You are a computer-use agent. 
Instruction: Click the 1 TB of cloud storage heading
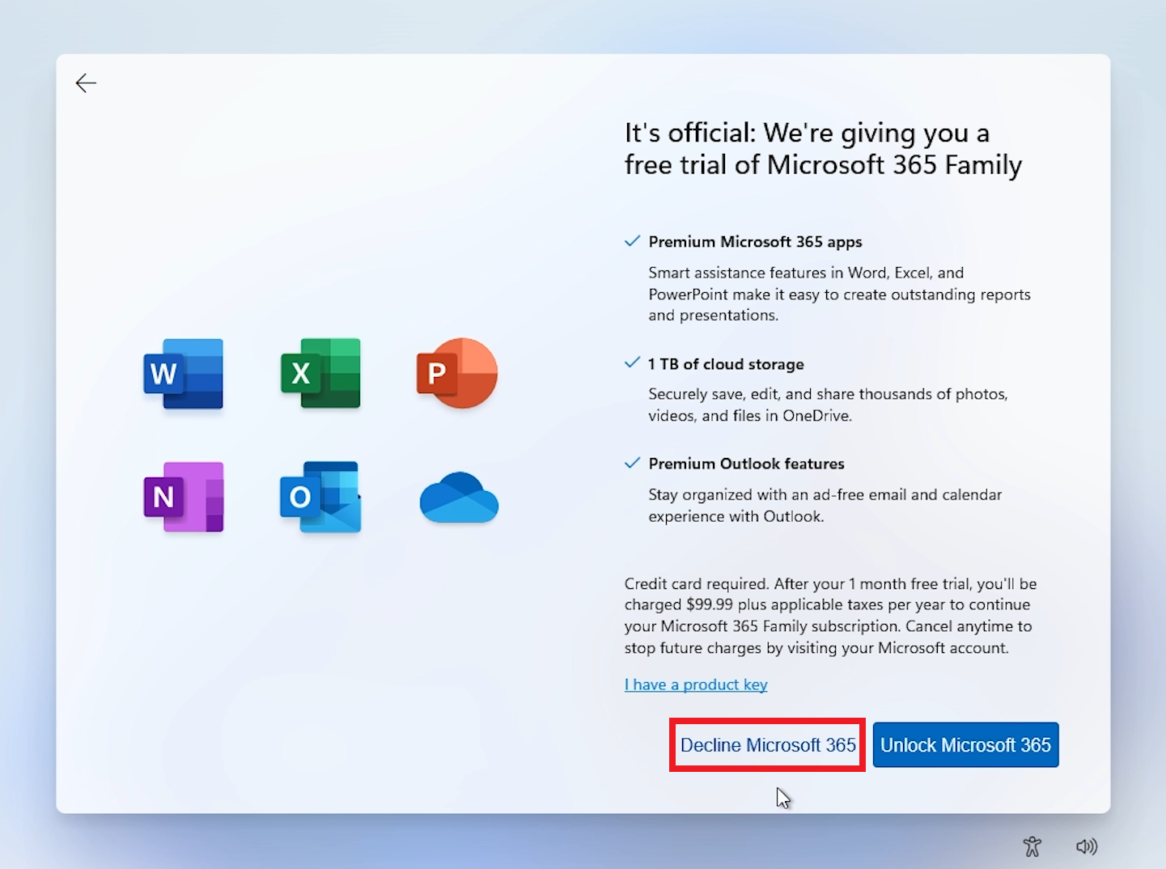725,364
